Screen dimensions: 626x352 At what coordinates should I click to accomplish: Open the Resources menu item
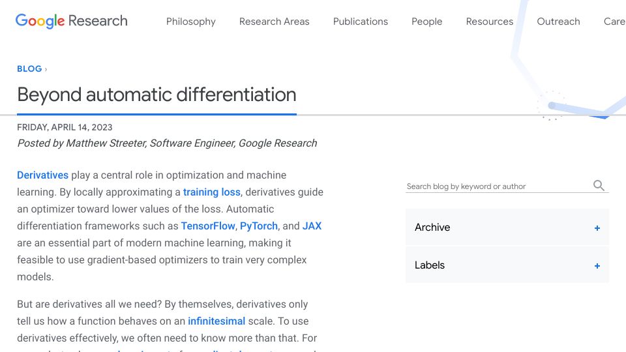[490, 22]
